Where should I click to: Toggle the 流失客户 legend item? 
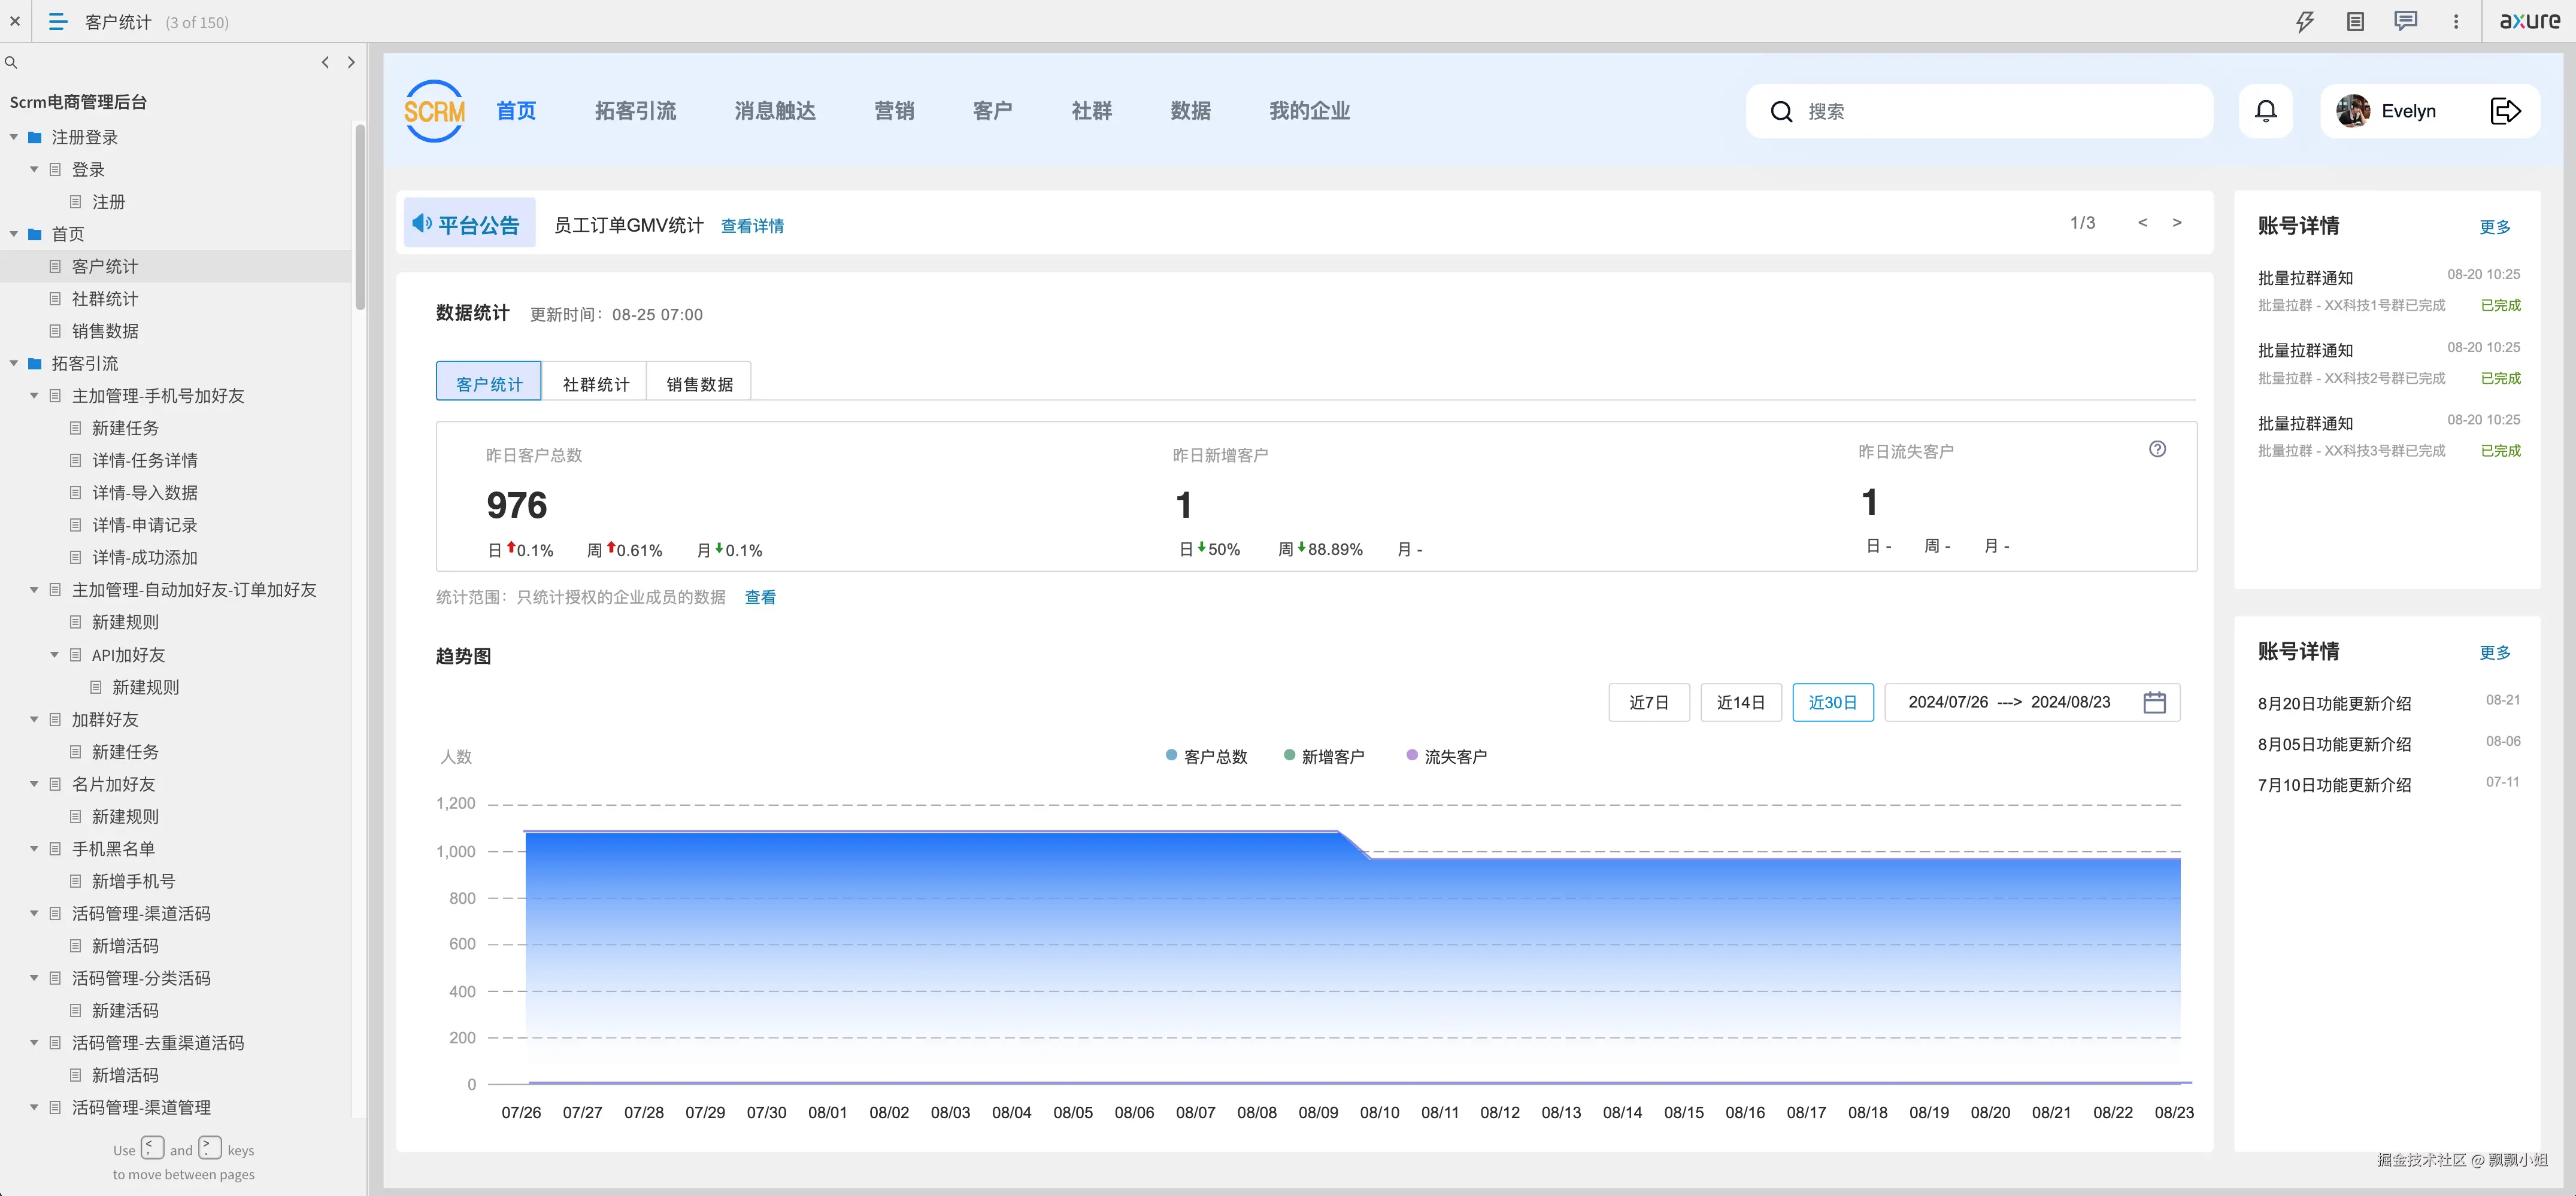click(x=1449, y=756)
